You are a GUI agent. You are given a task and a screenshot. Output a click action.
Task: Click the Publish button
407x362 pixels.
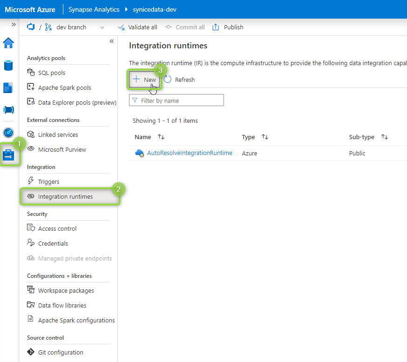click(x=228, y=27)
